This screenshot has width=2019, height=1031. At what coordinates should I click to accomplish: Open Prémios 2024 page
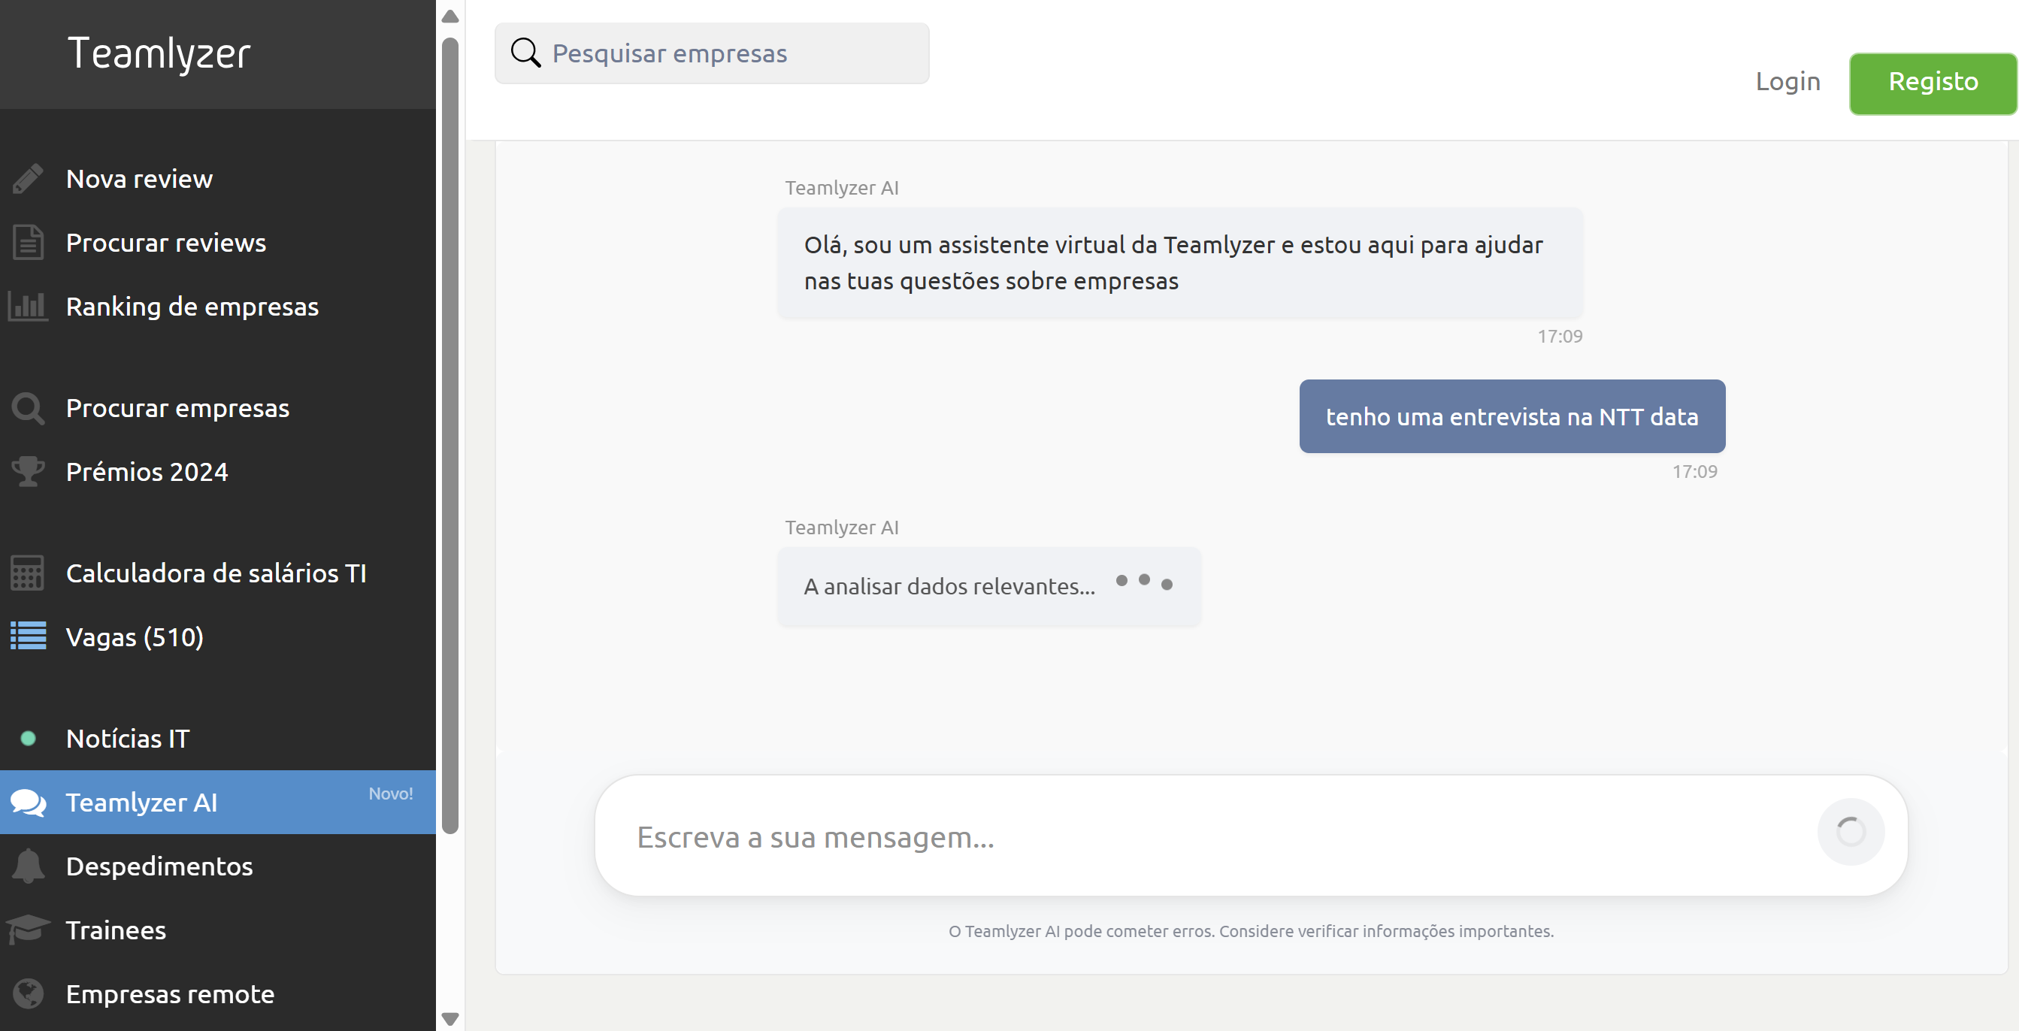pyautogui.click(x=218, y=472)
